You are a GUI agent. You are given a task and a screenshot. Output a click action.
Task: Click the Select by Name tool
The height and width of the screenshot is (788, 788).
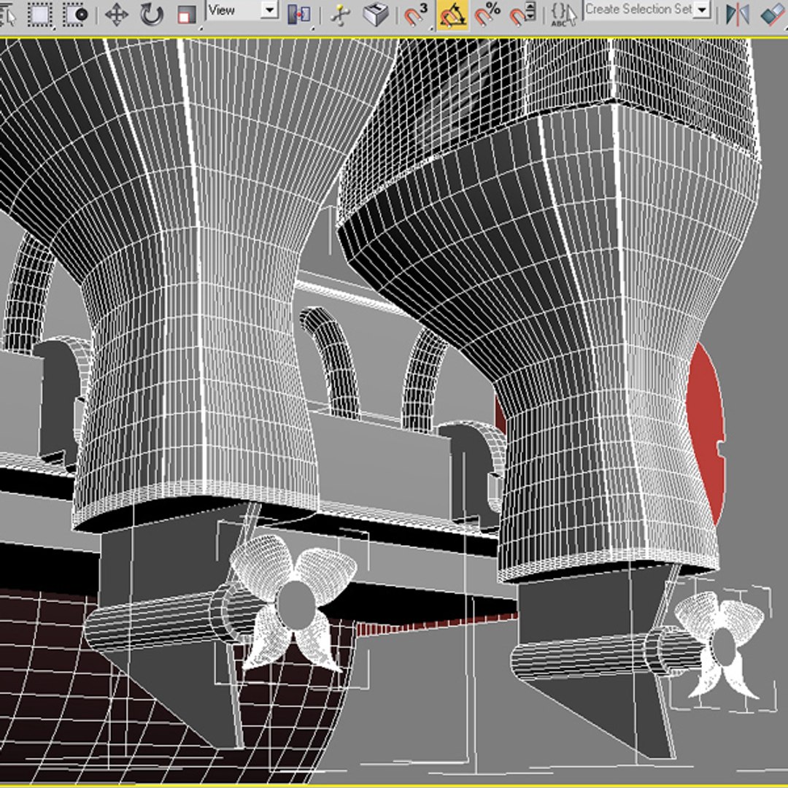pyautogui.click(x=9, y=14)
